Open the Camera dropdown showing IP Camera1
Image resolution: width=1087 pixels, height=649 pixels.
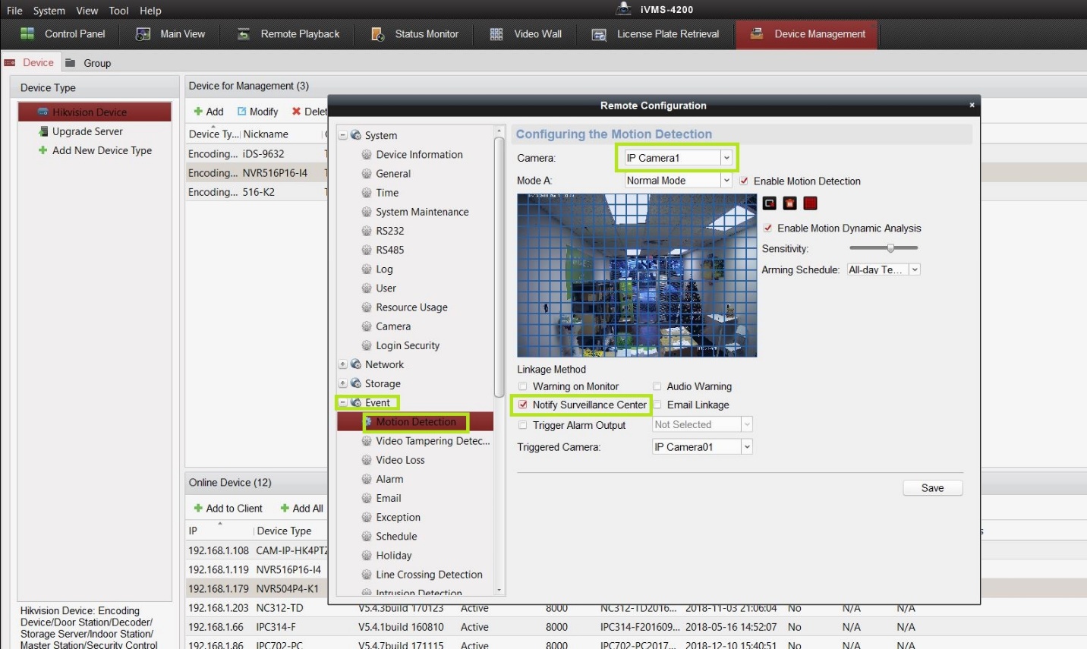(678, 158)
